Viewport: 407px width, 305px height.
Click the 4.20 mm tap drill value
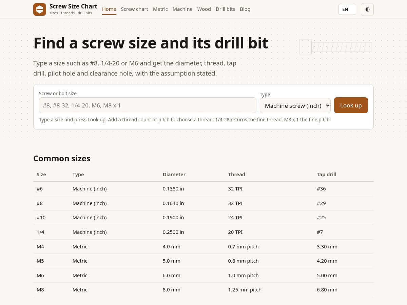pyautogui.click(x=327, y=261)
